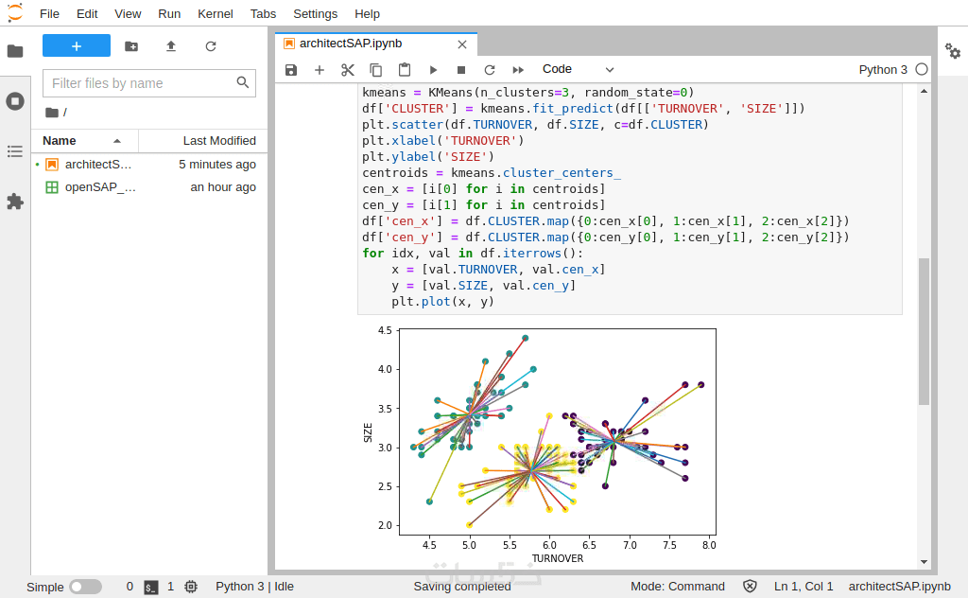Open the Run menu

(x=169, y=13)
